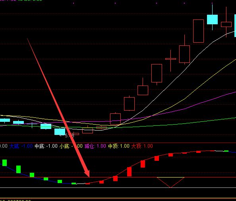Viewport: 236px width, 201px height.
Task: Select the small green bar atop indicator curve
Action: coord(226,151)
